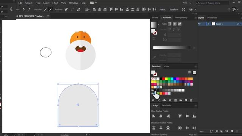Image resolution: width=242 pixels, height=136 pixels.
Task: Switch to the Color panel tab
Action: (x=166, y=66)
